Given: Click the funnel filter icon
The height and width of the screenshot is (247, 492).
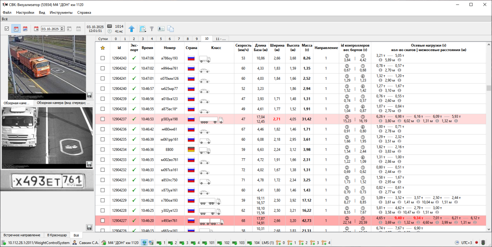Looking at the screenshot, I should click(151, 29).
